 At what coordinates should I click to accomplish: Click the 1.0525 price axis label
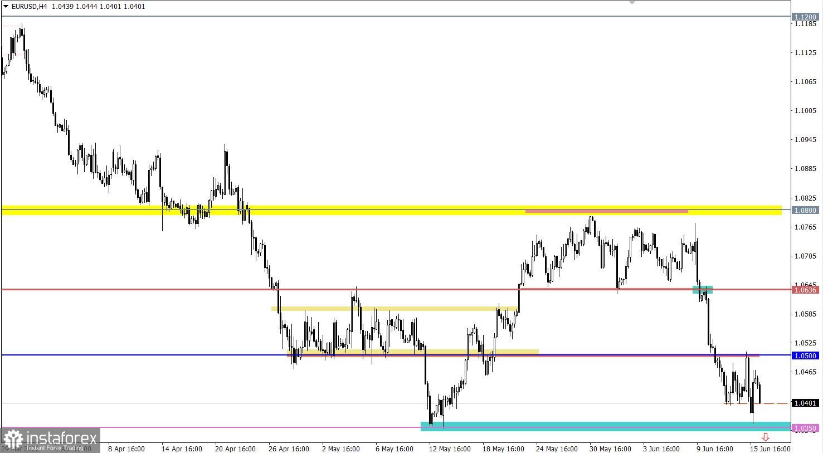click(806, 343)
